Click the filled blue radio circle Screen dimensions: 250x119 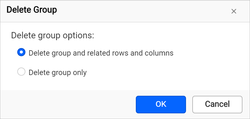tap(21, 52)
